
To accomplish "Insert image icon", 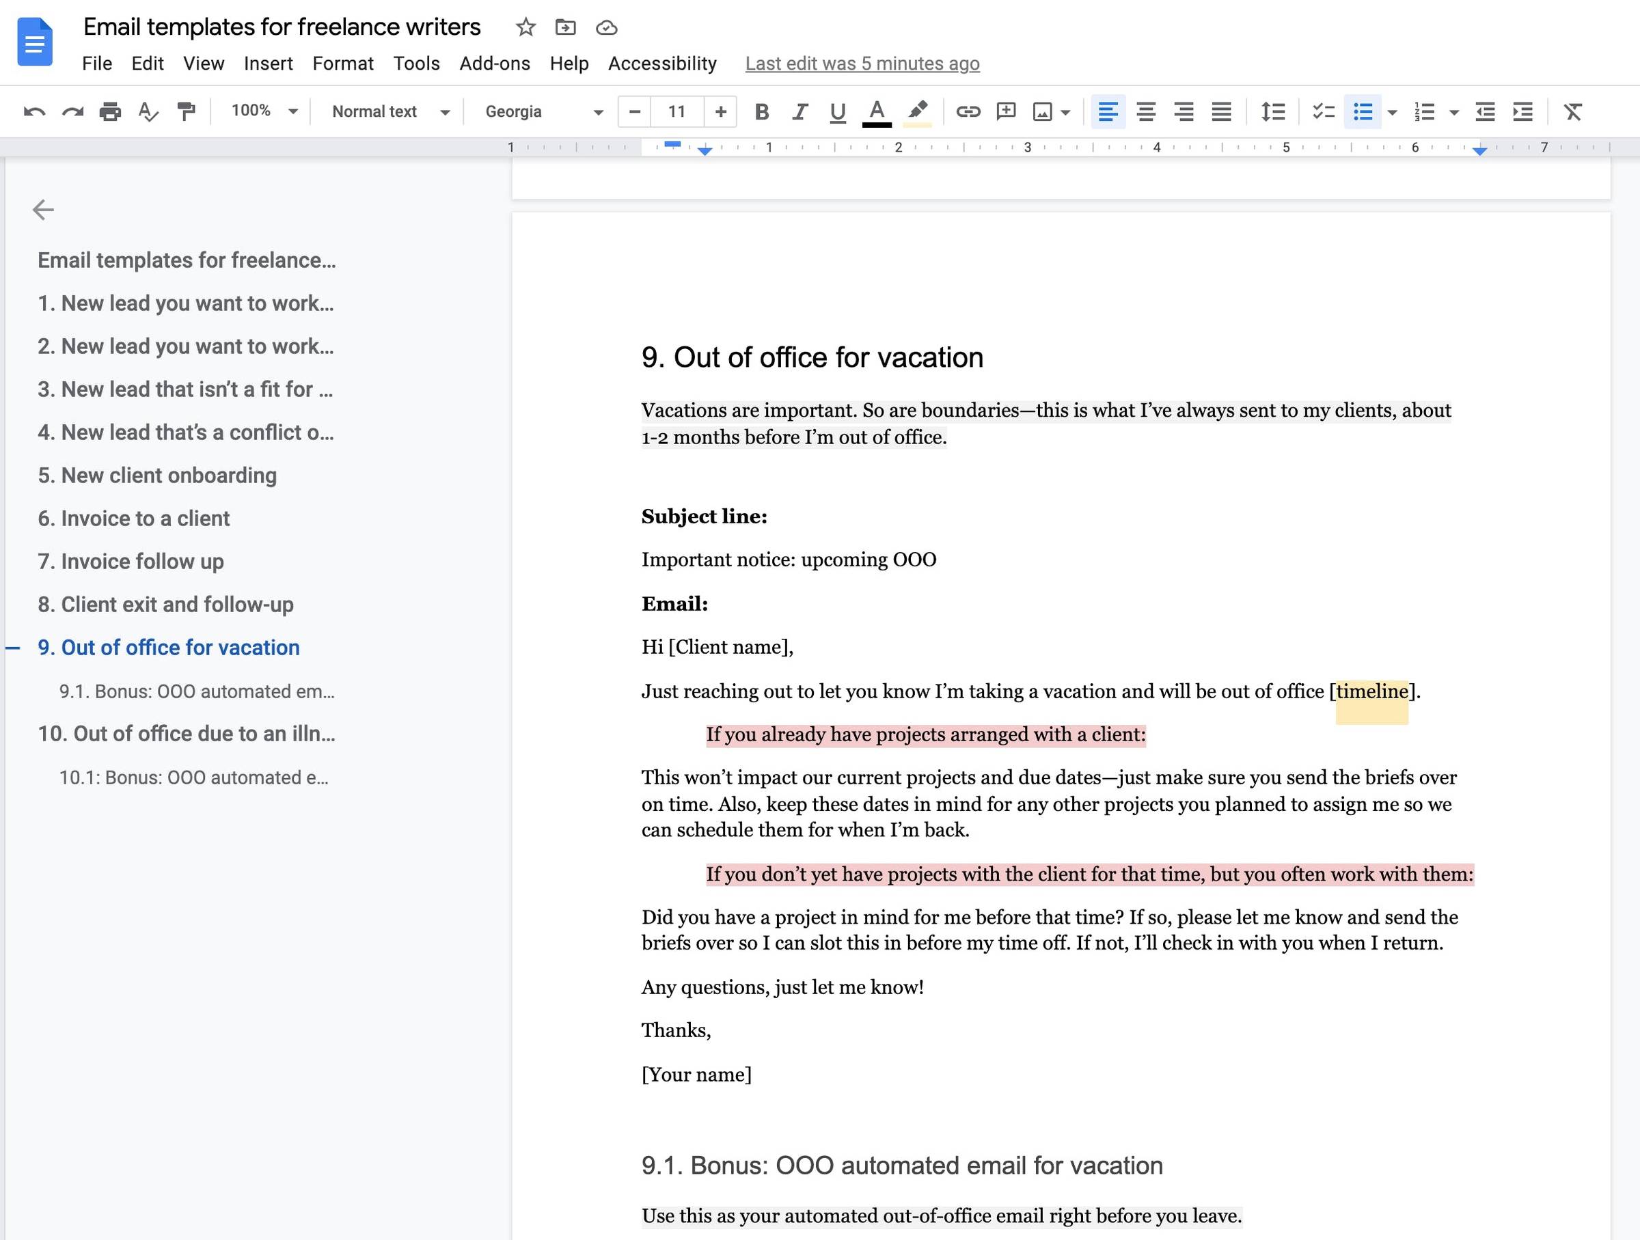I will point(1042,112).
